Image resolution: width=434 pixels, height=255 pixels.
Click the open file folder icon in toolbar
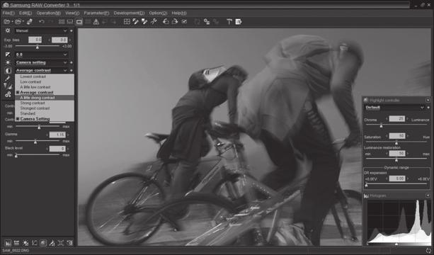tap(7, 21)
